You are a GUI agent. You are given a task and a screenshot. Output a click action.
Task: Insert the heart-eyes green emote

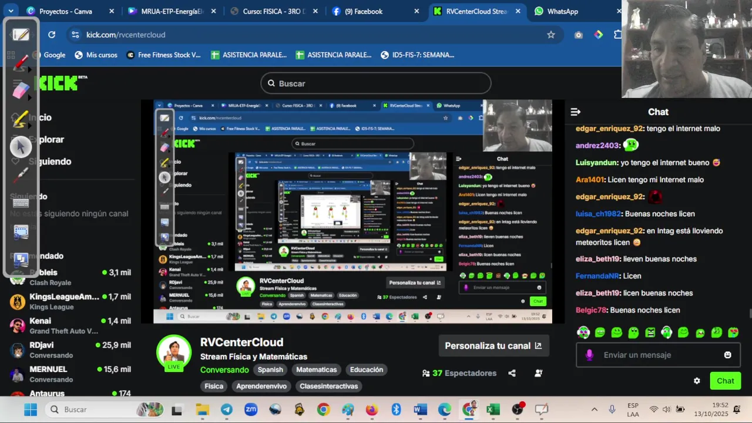pos(733,333)
